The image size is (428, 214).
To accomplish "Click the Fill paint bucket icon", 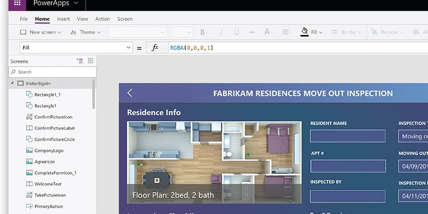I will coord(304,32).
